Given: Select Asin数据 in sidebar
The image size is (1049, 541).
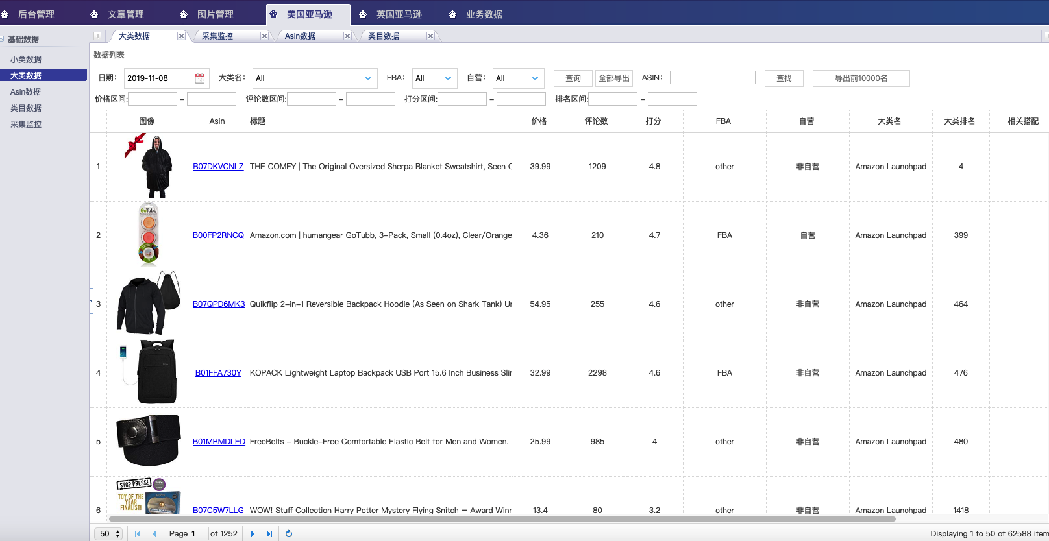Looking at the screenshot, I should pos(26,92).
